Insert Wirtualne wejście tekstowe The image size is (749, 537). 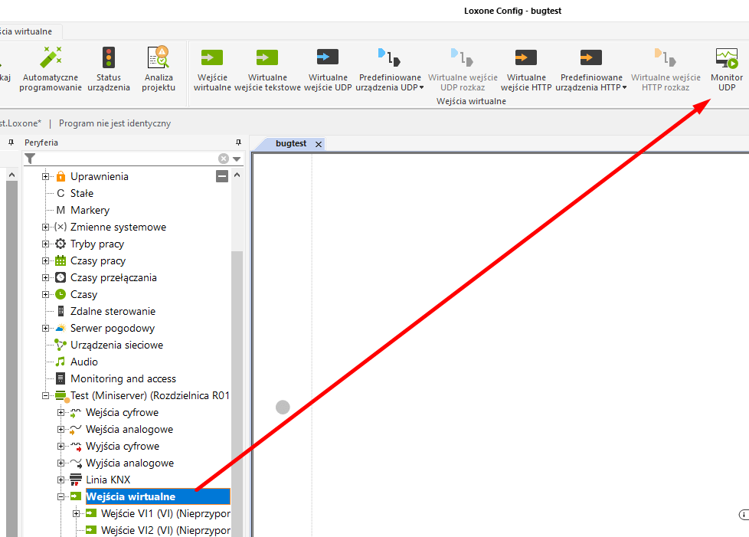click(267, 58)
